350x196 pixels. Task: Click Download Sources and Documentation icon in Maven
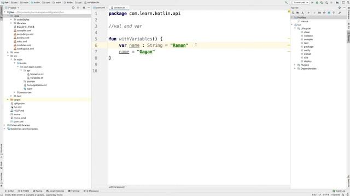click(x=303, y=13)
